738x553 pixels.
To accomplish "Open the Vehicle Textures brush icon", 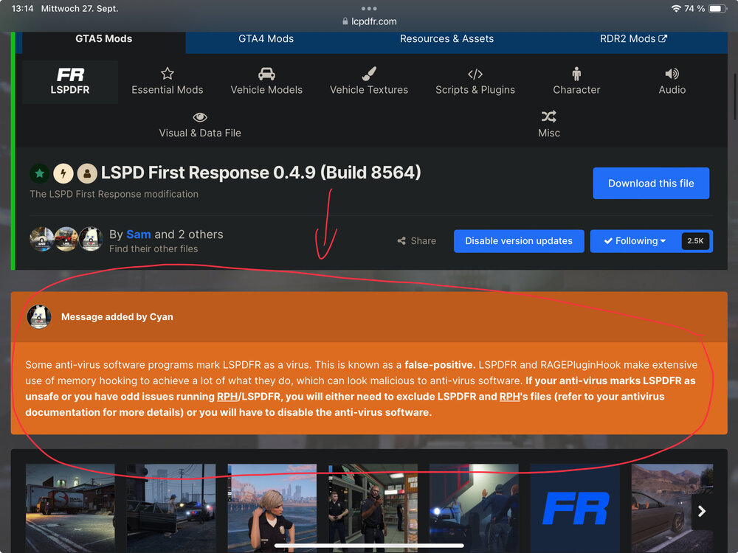I will tap(368, 73).
